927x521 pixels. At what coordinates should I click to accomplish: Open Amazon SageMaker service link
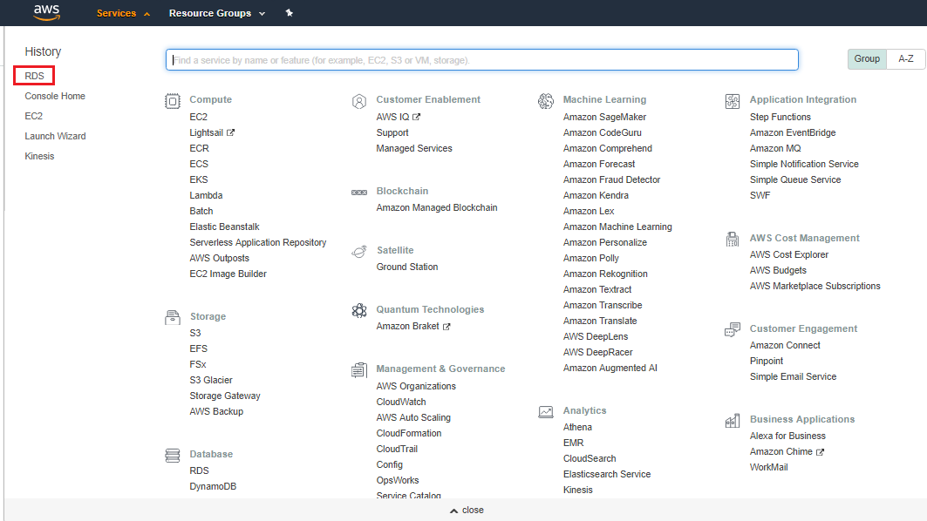pyautogui.click(x=604, y=117)
